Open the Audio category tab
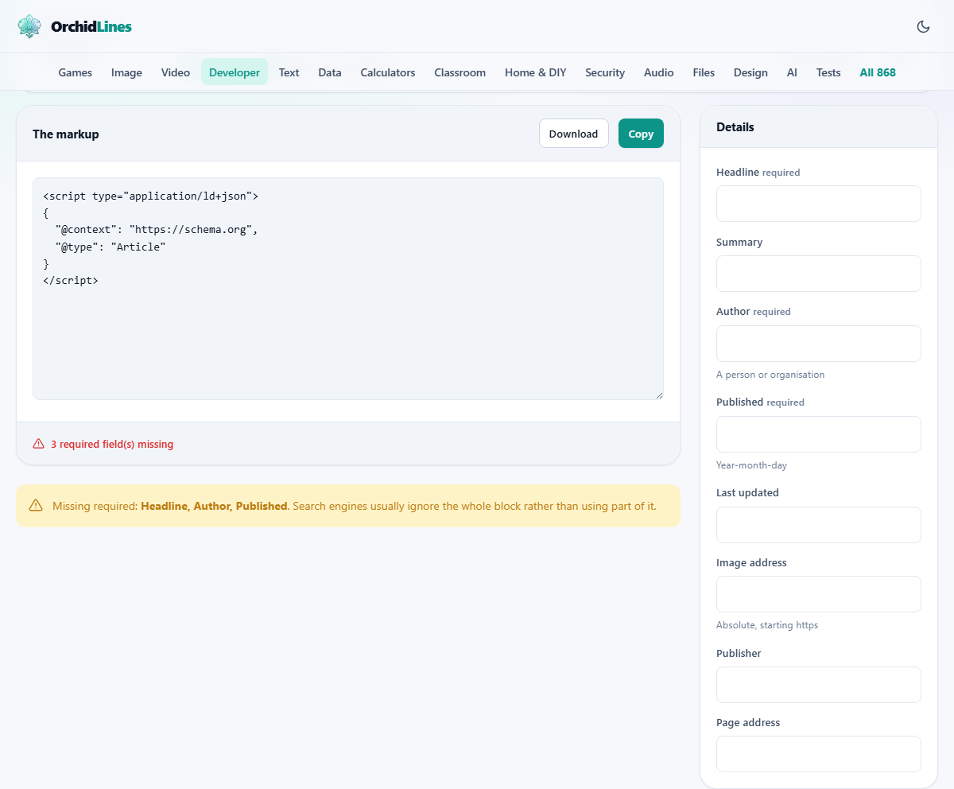This screenshot has height=789, width=954. click(659, 72)
